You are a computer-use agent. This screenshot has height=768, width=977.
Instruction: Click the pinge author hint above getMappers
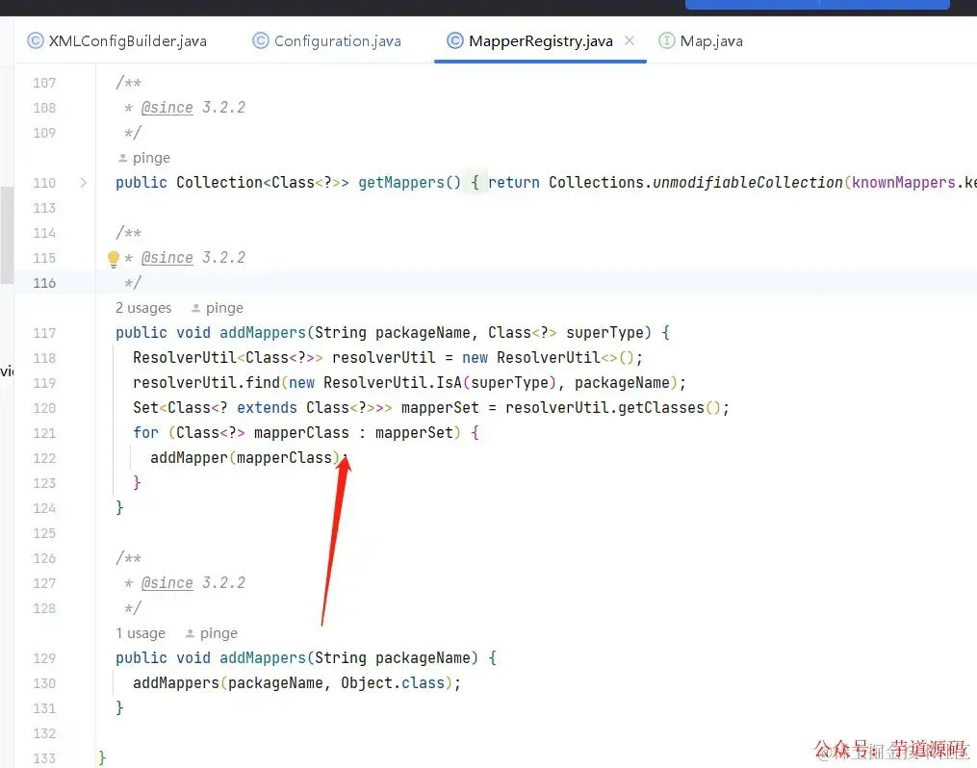(144, 158)
